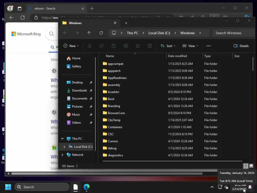Viewport: 257px width, 193px height.
Task: Click the Cut scissors icon in Explorer toolbar
Action: point(90,46)
